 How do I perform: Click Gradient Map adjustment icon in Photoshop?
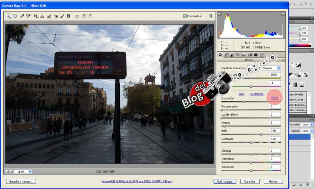click(295, 85)
